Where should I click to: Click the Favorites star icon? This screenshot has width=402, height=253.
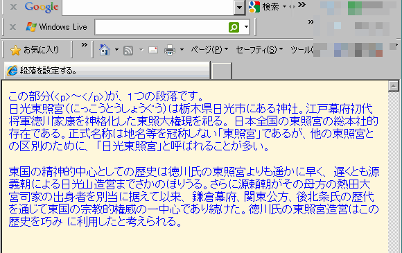pos(15,50)
